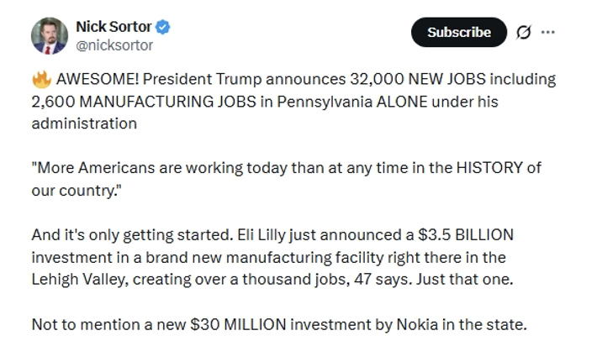Open Nick Sortor's profile picture
597x341 pixels.
coord(50,36)
